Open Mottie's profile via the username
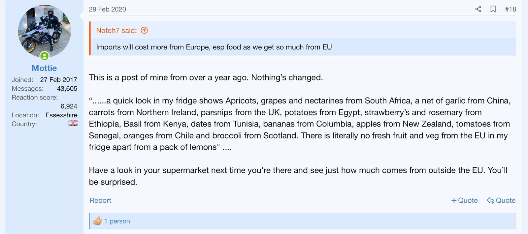Screen dimensions: 528x234 (x=44, y=68)
